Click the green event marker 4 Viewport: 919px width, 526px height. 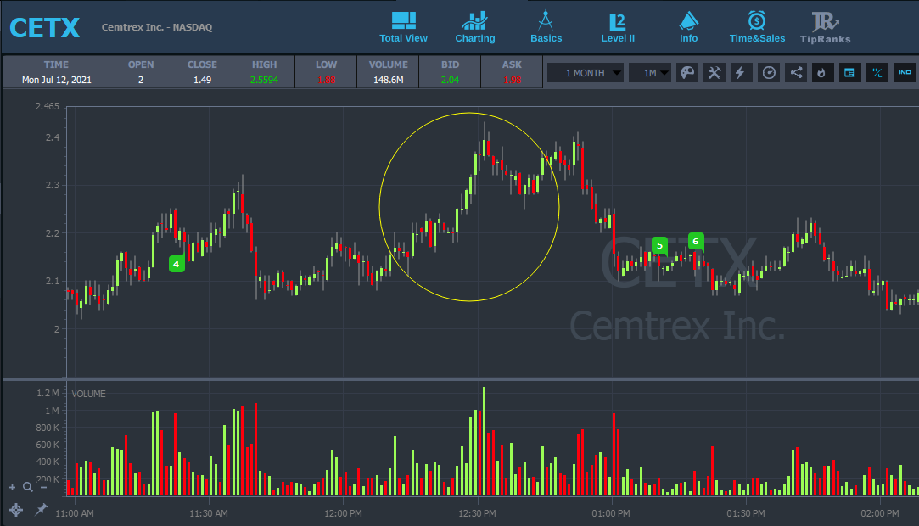pos(177,264)
